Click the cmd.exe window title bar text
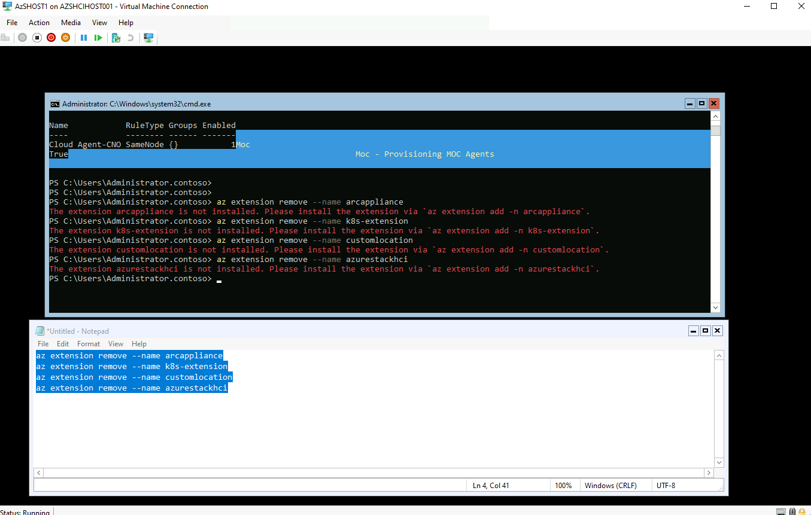Viewport: 811px width, 515px height. 136,104
